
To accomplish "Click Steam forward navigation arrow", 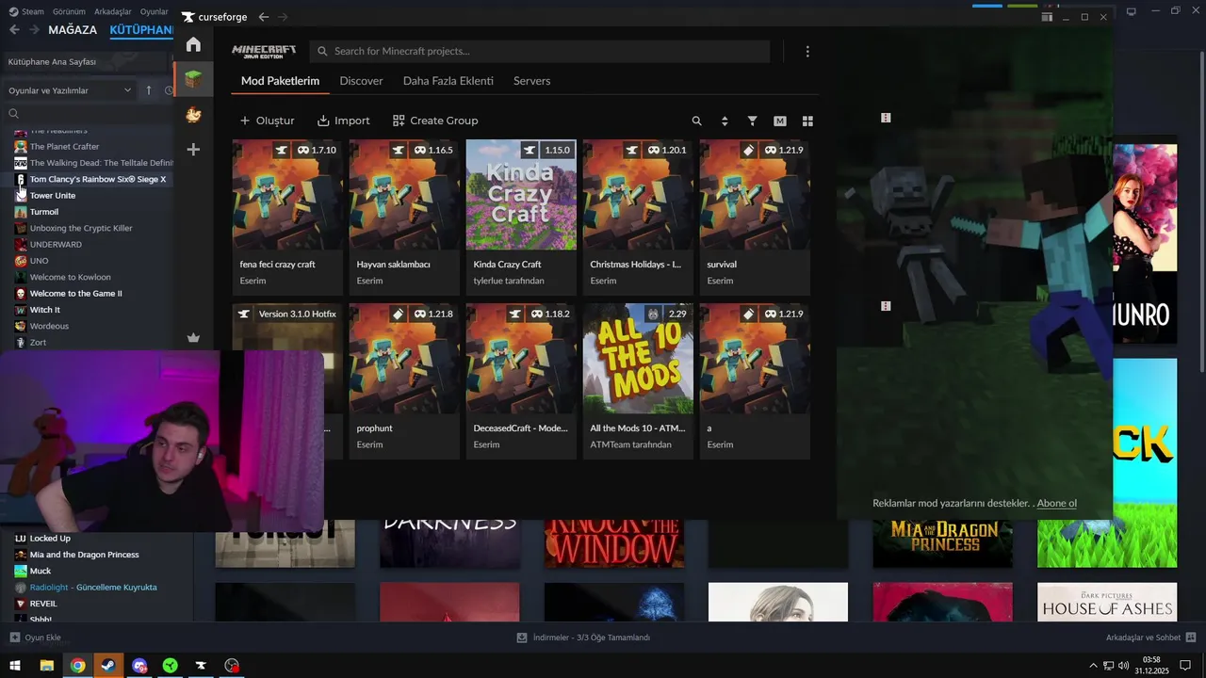I will (x=34, y=30).
